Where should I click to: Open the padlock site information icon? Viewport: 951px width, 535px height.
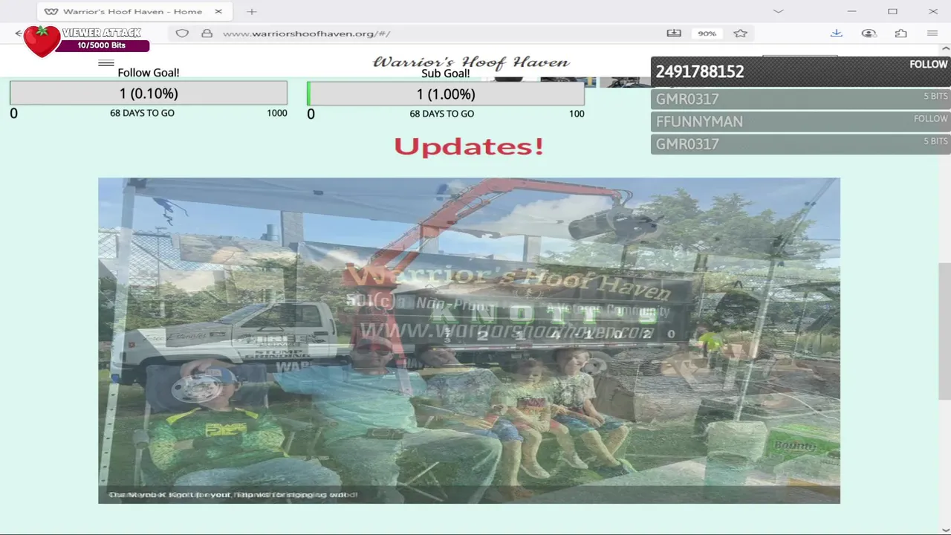coord(207,33)
